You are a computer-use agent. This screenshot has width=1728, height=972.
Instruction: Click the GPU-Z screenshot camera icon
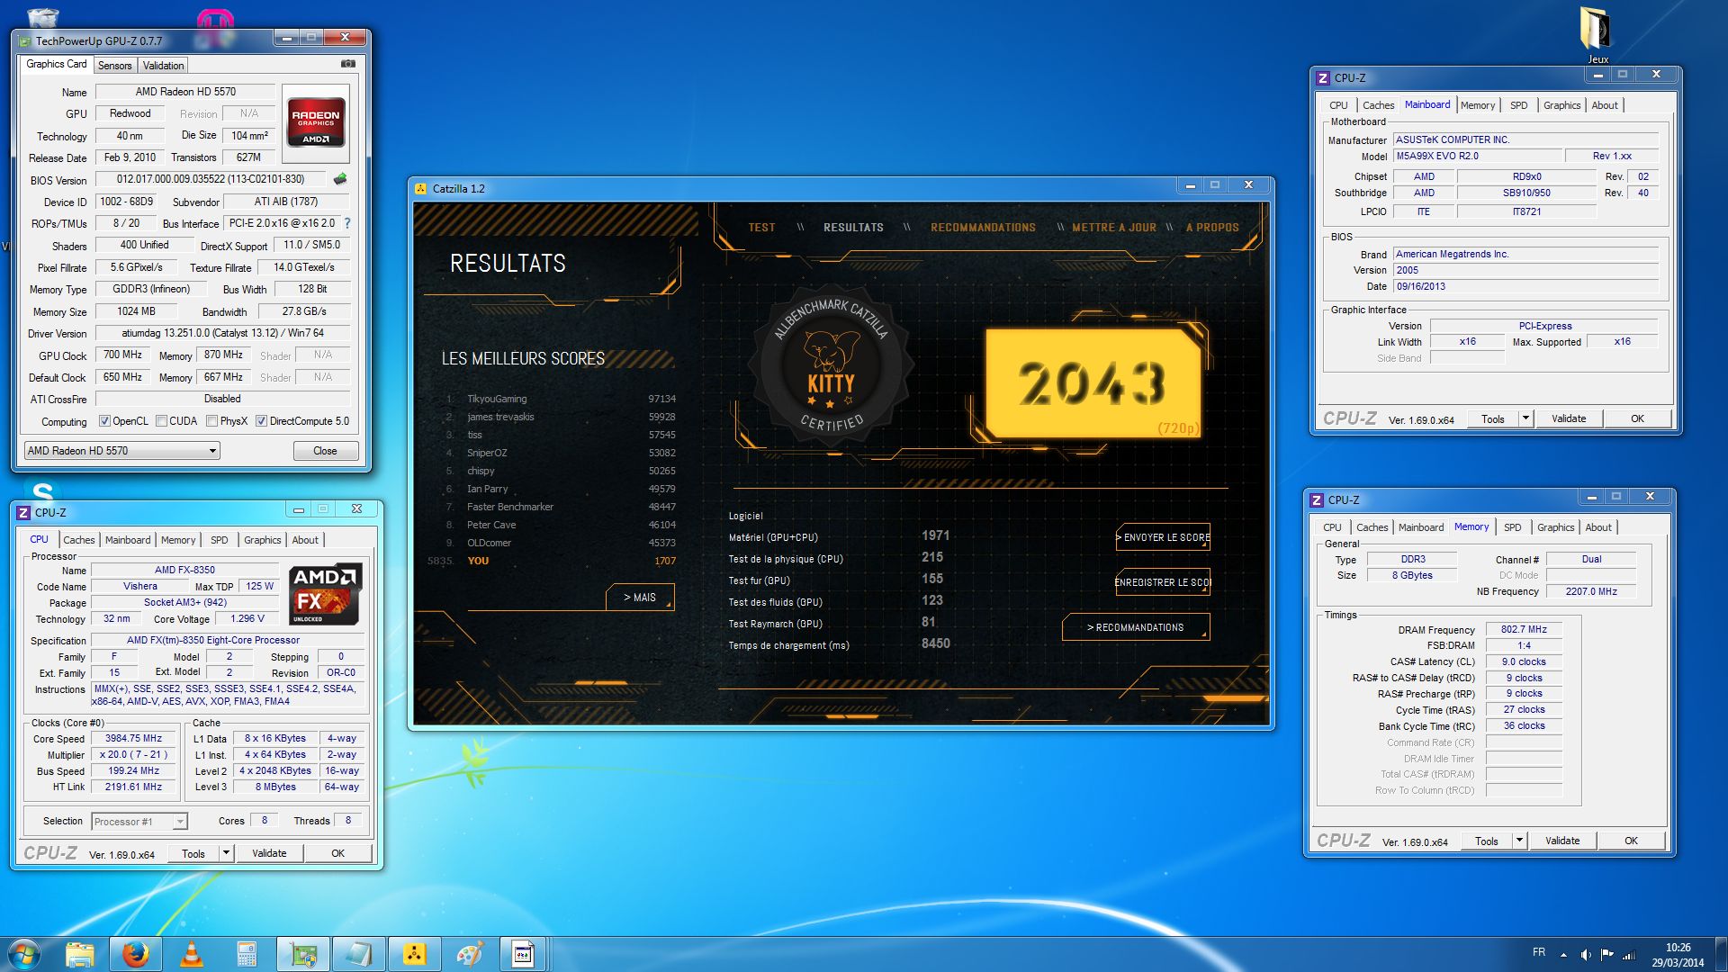pos(348,64)
